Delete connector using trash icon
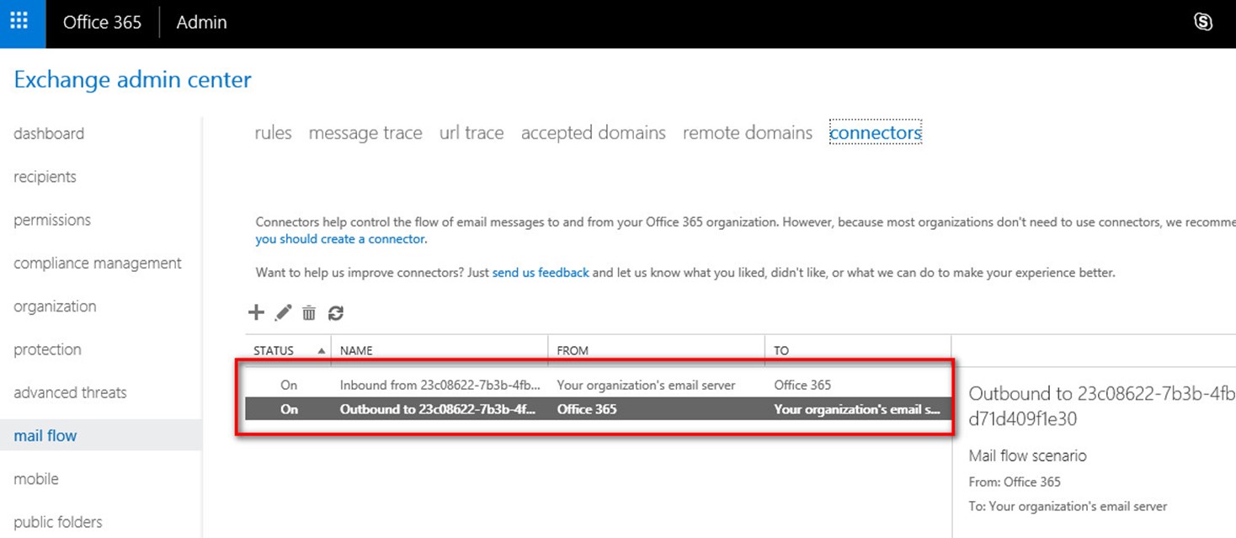The image size is (1236, 538). pos(309,312)
